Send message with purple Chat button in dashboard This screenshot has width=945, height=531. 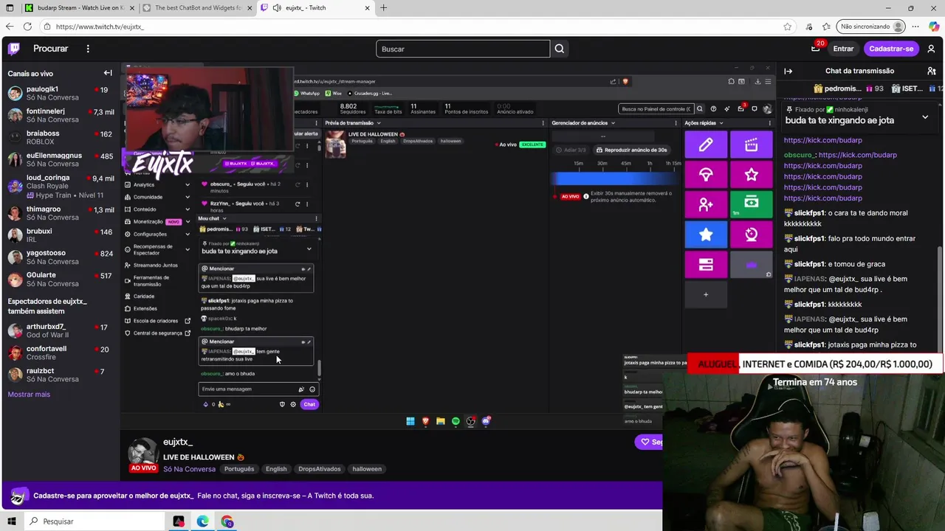click(309, 404)
